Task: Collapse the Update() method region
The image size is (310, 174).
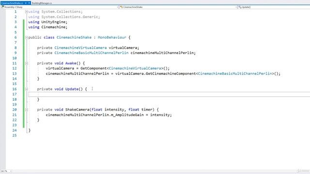Action: coord(27,89)
